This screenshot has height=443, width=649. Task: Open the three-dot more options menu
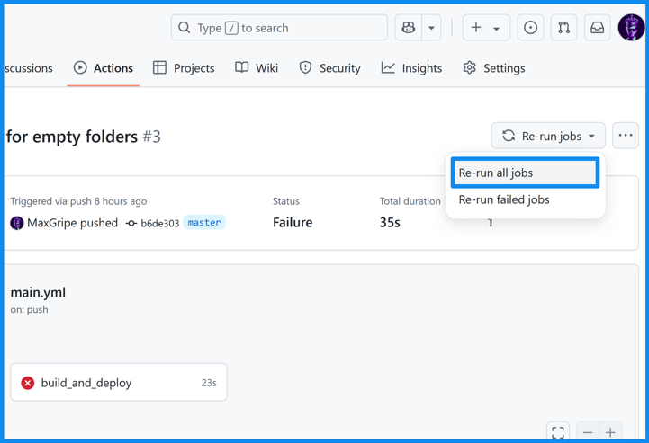tap(626, 137)
